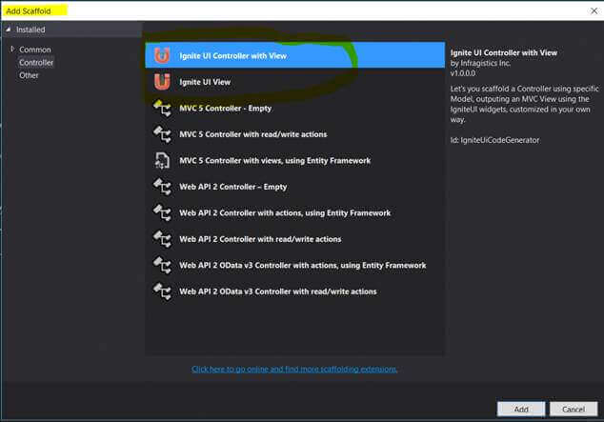Select the Controller category

point(36,62)
